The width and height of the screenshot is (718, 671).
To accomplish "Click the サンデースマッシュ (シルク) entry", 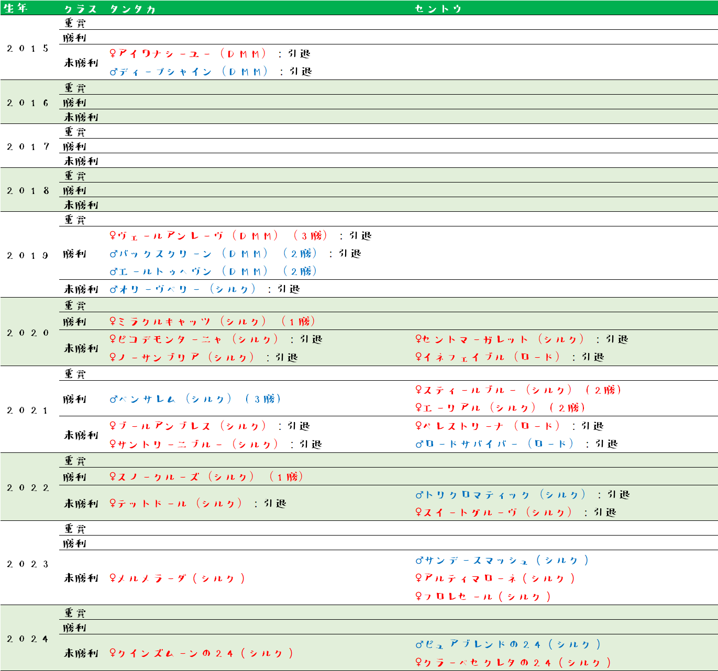I will pyautogui.click(x=502, y=561).
